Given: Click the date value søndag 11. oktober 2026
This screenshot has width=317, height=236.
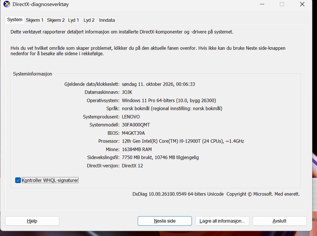Looking at the screenshot, I should point(158,84).
